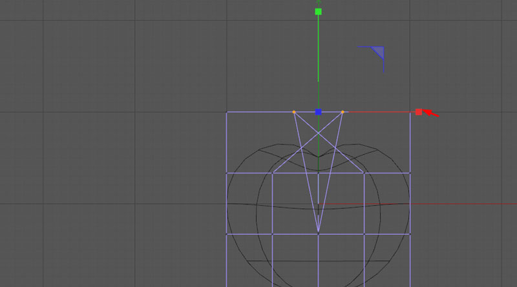This screenshot has height=287, width=517.
Task: Click the blue Z-axis center handle
Action: tap(318, 112)
